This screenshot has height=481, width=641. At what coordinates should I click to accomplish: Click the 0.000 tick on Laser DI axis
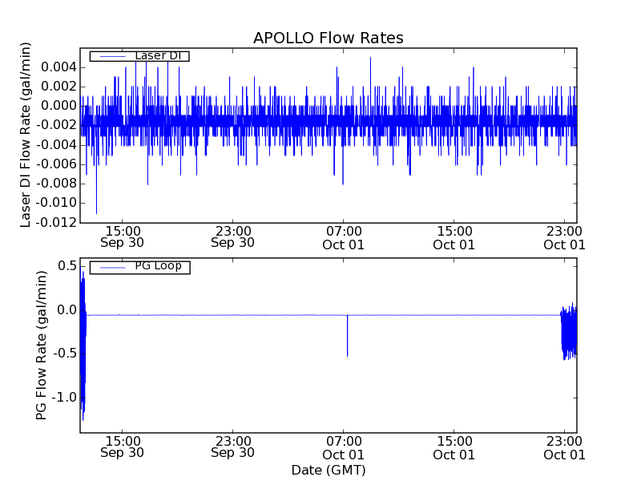[x=58, y=106]
